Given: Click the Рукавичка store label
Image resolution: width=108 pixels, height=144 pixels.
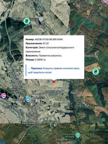Looking at the screenshot, I should 19,100.
